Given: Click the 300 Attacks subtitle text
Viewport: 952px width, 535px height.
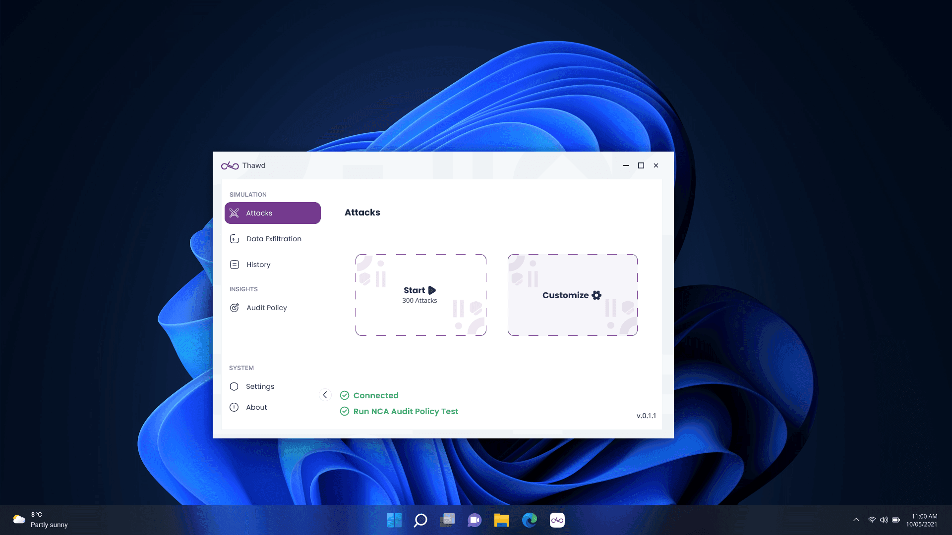Looking at the screenshot, I should tap(419, 301).
